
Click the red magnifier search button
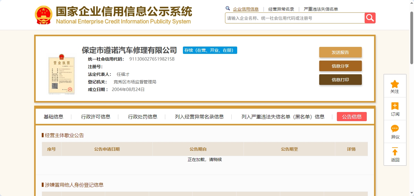[370, 18]
